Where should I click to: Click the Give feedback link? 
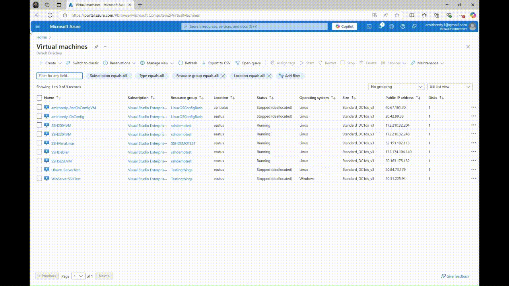pos(455,276)
